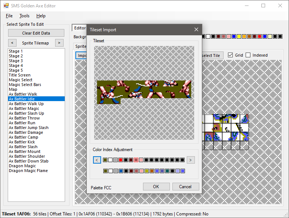The image size is (289, 218).
Task: Select the pink swatch in main window palette
Action: tap(229, 36)
